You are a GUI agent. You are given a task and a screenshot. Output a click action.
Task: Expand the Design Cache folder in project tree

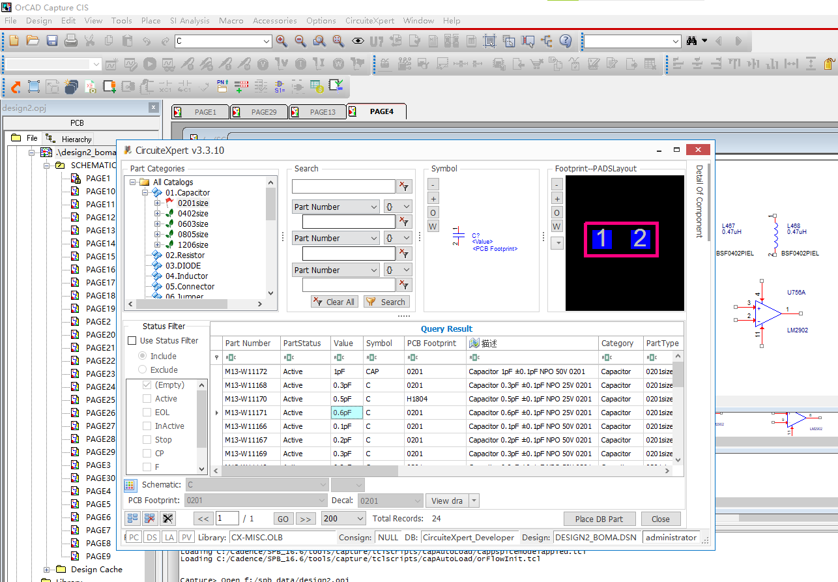tap(47, 570)
